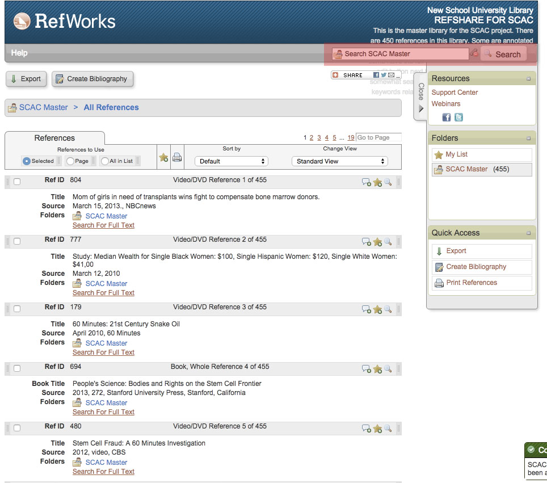Image resolution: width=547 pixels, height=483 pixels.
Task: Go to page 2 of references
Action: point(312,137)
